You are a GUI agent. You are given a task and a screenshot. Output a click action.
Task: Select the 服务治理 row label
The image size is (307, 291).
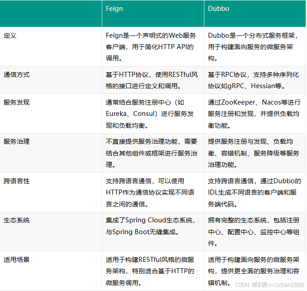16,141
